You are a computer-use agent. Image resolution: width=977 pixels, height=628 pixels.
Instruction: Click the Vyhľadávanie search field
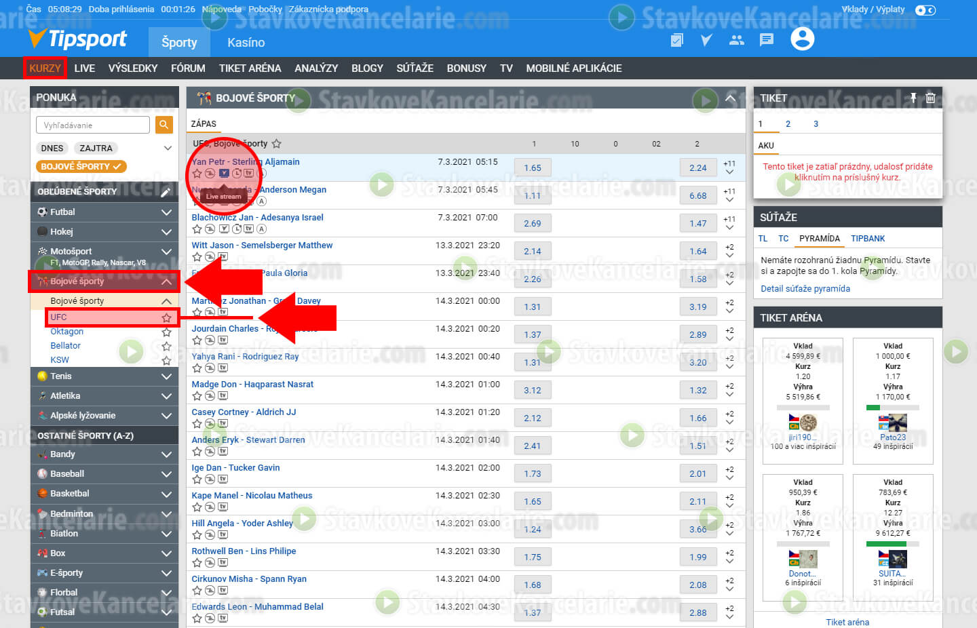[x=93, y=125]
